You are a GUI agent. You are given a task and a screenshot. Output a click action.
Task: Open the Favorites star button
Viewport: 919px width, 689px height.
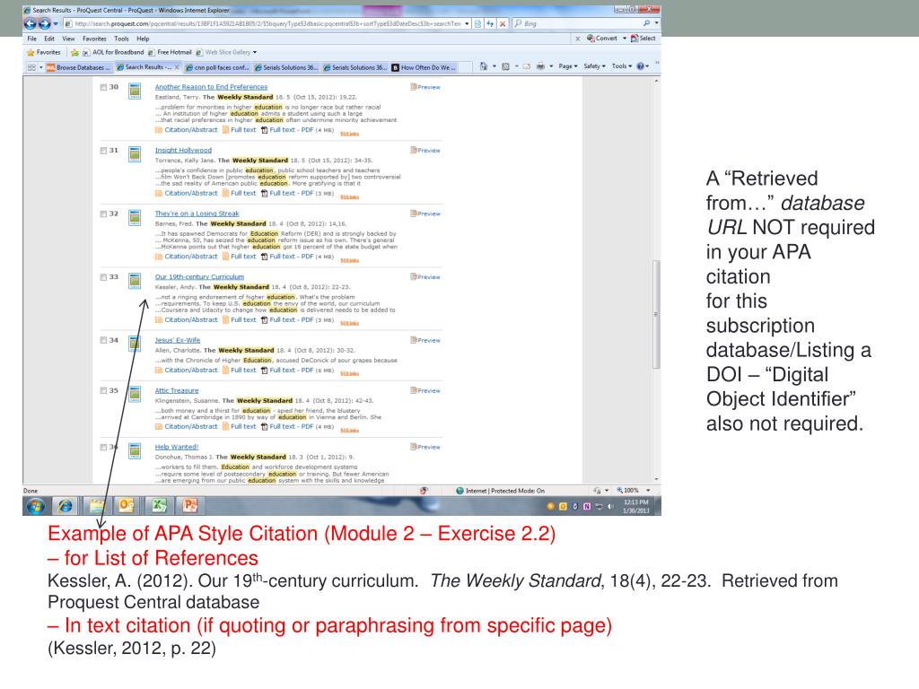click(x=44, y=52)
